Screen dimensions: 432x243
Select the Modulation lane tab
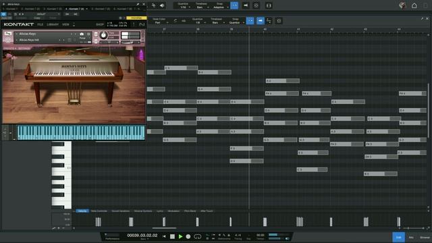coord(174,211)
